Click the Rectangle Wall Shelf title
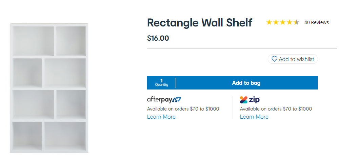Viewport: 339px width, 159px height. tap(200, 22)
